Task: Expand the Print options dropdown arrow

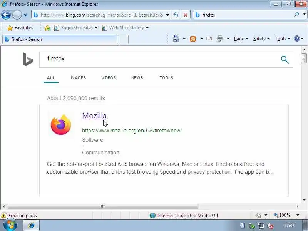Action: (228, 38)
